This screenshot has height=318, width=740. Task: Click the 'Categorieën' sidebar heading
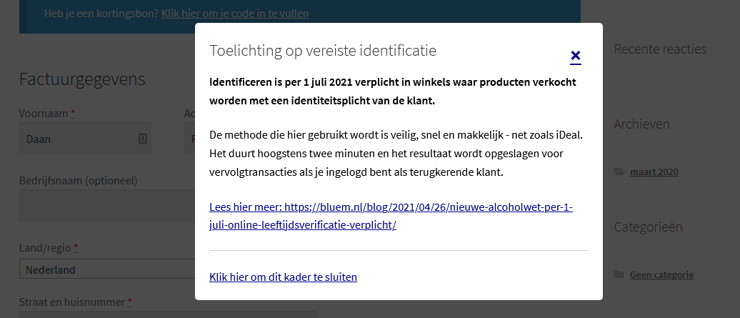coord(648,227)
